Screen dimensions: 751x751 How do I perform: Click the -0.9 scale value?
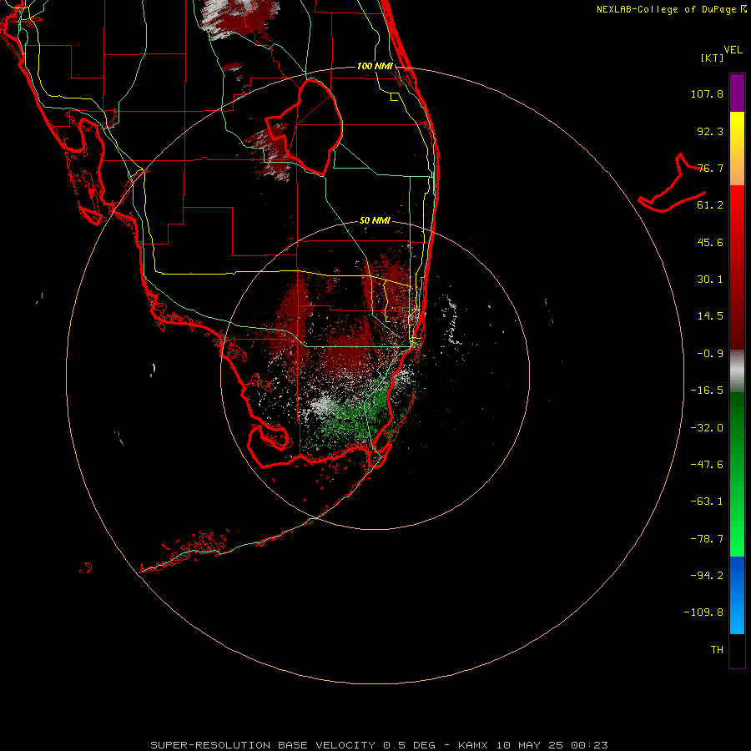pyautogui.click(x=710, y=354)
